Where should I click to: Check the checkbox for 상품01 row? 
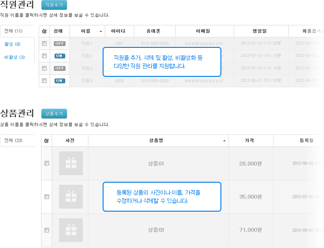(46, 163)
